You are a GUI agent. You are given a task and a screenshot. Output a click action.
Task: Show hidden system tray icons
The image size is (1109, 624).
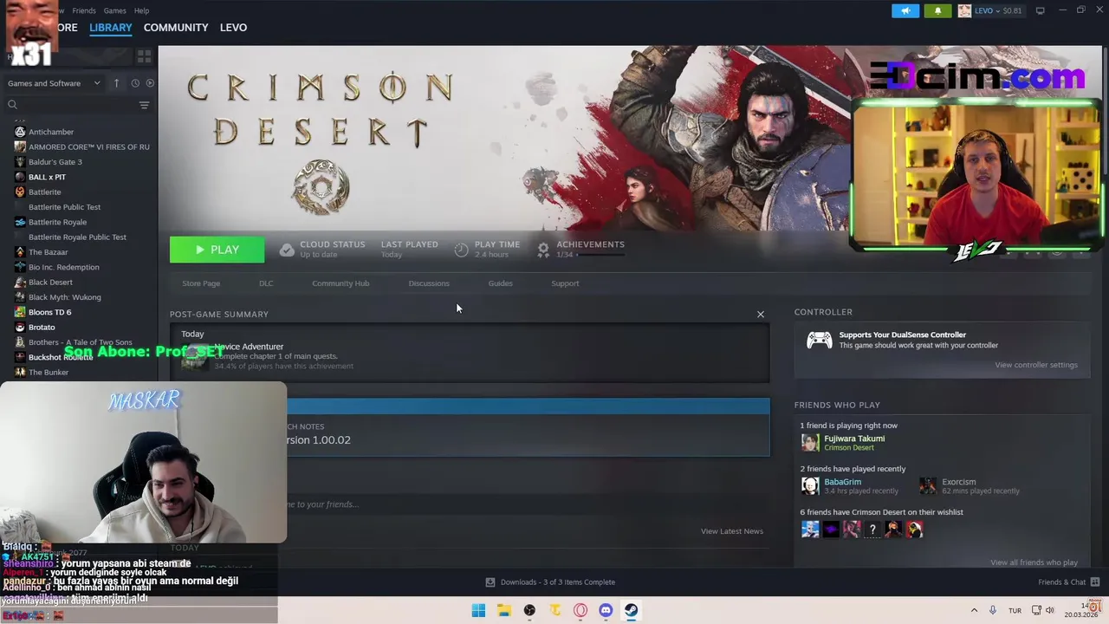click(x=974, y=610)
